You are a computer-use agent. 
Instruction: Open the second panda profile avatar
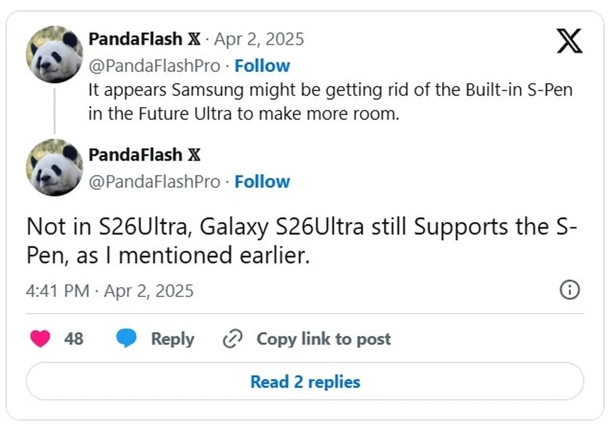coord(54,168)
